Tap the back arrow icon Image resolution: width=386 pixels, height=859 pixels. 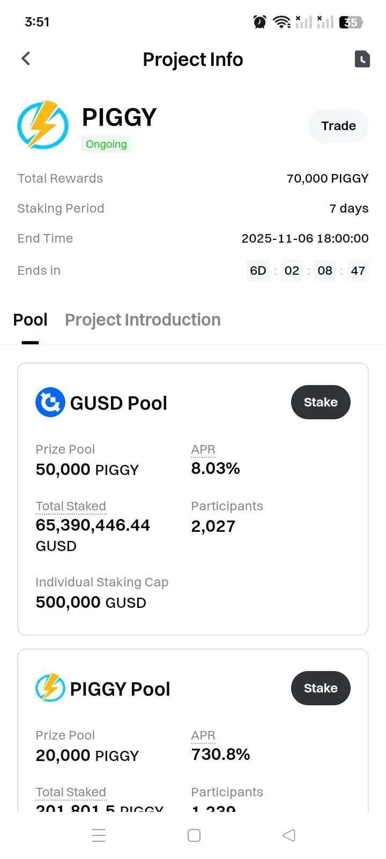[x=26, y=59]
